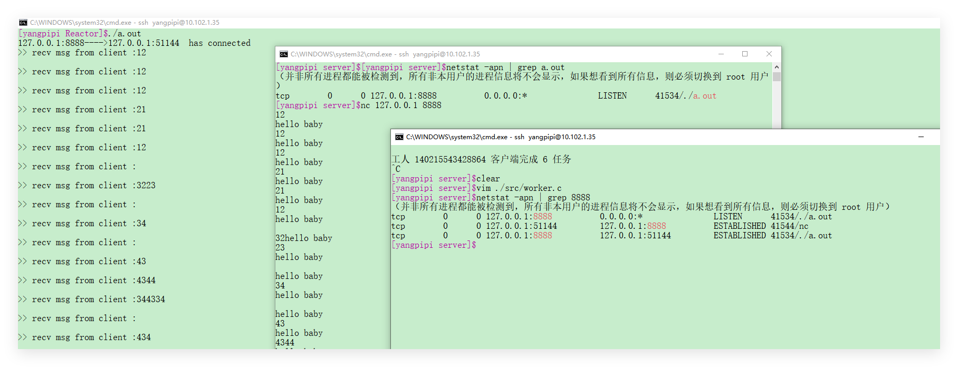Click the 'clear' command in front window
This screenshot has width=958, height=367.
pyautogui.click(x=488, y=179)
